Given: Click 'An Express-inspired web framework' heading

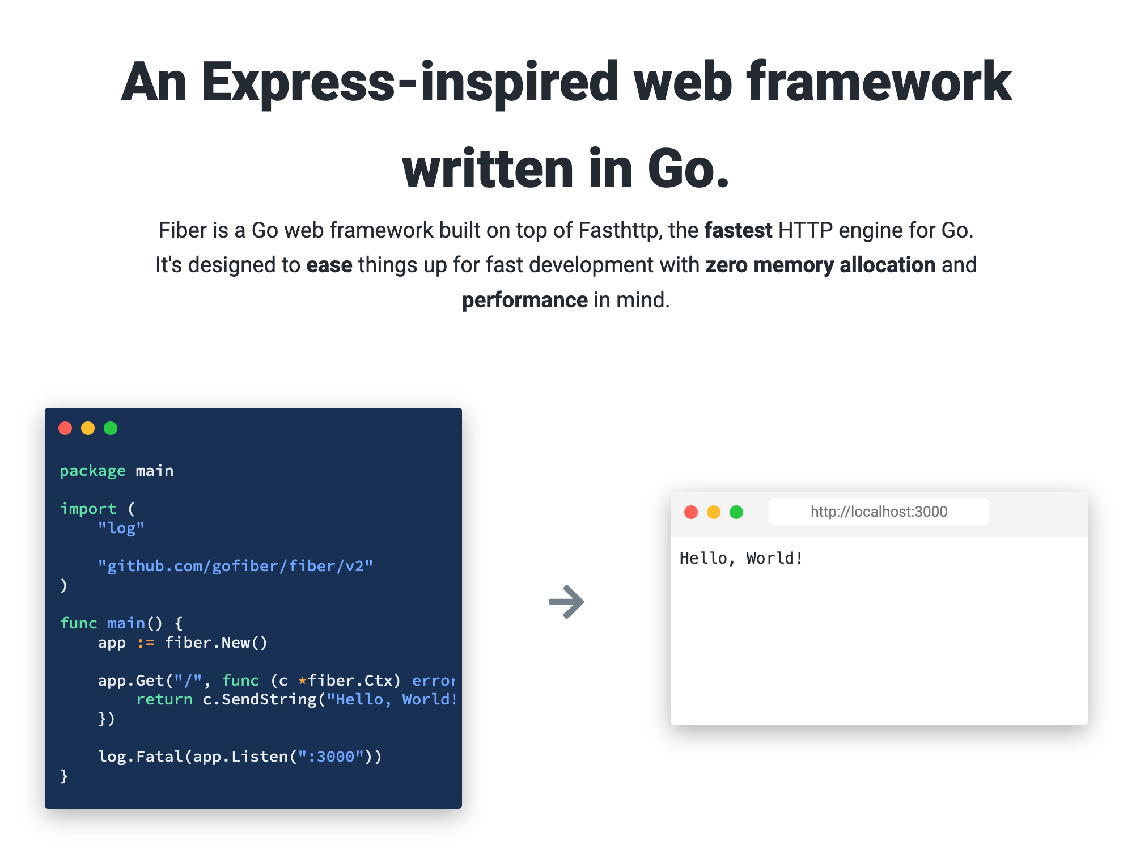Looking at the screenshot, I should pos(566,82).
